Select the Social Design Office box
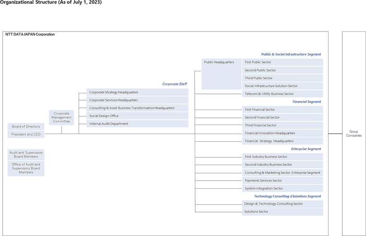Image resolution: width=366 pixels, height=236 pixels. click(137, 116)
